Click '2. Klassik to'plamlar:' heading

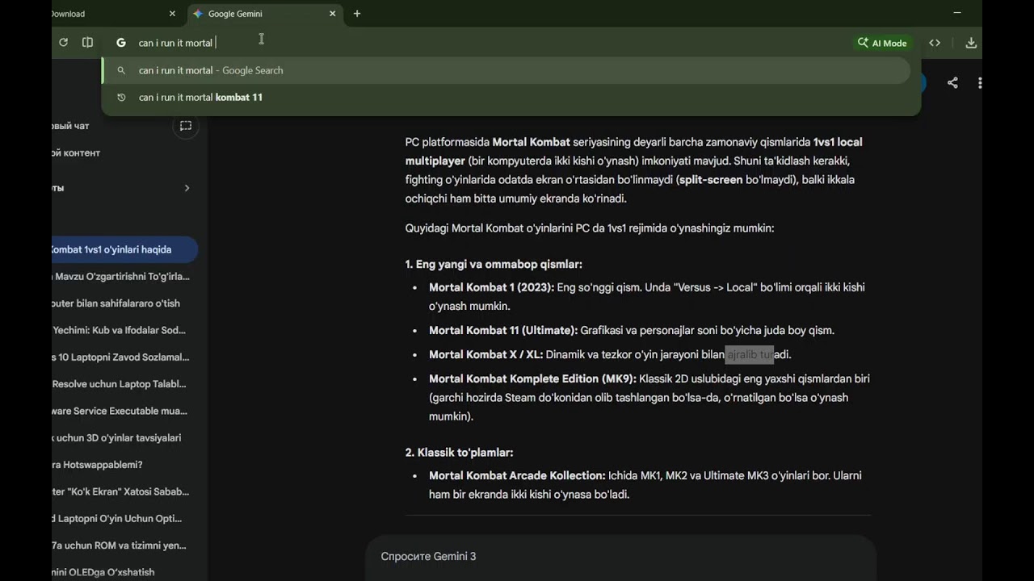[459, 453]
